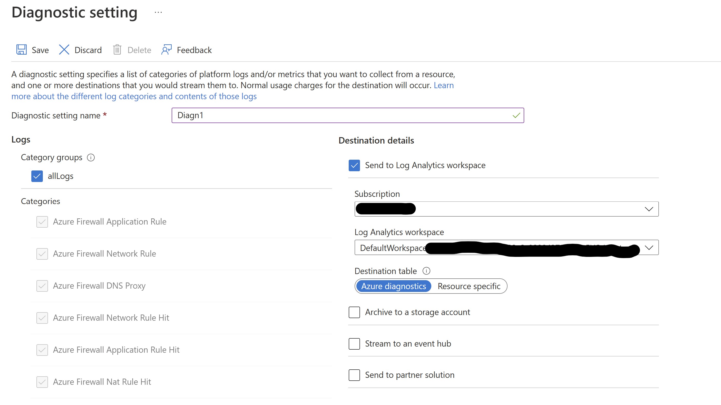Expand the Subscription dropdown
Viewport: 721px width, 405px height.
click(x=648, y=209)
